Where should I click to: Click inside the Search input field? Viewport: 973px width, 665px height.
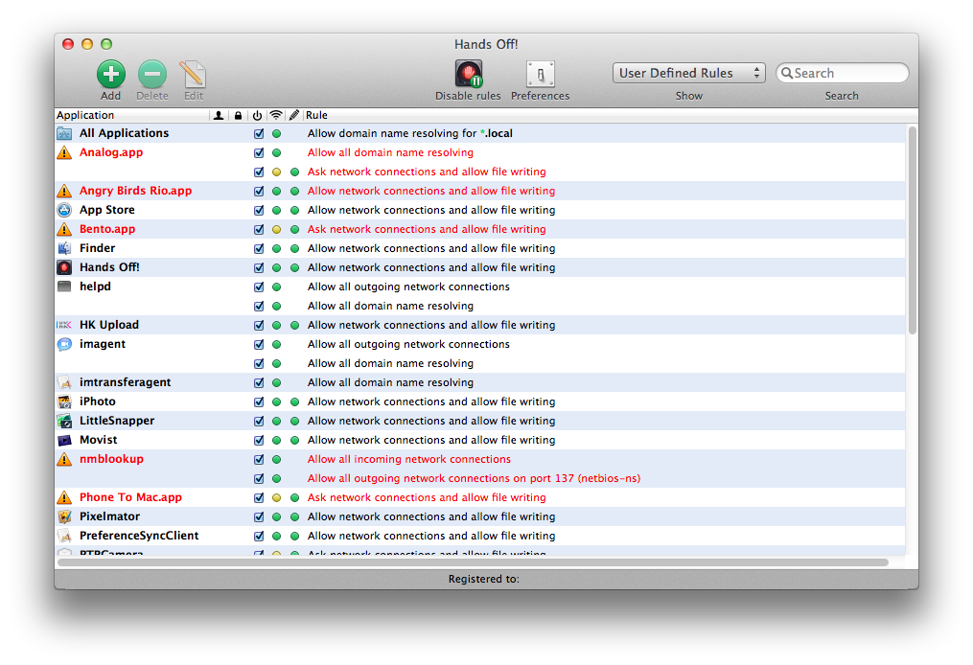[848, 73]
